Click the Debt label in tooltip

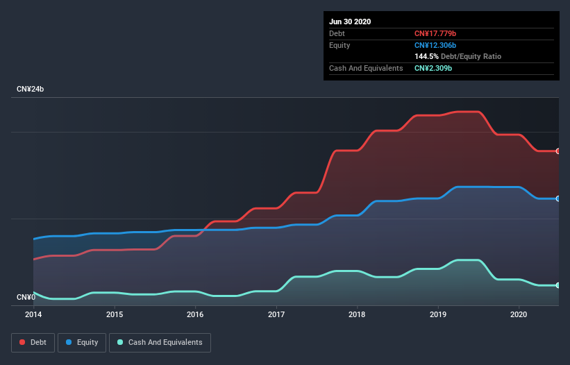337,34
